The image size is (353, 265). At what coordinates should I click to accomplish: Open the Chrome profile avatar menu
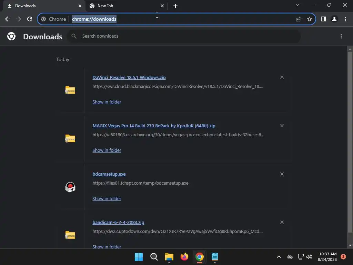[x=334, y=19]
